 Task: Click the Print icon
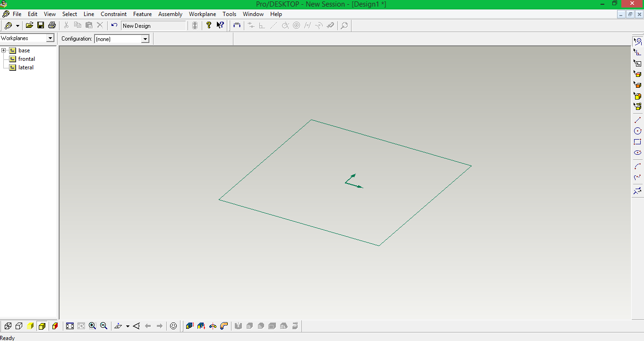52,25
